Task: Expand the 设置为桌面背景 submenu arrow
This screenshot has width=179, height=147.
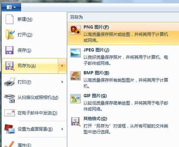Action: click(x=62, y=129)
